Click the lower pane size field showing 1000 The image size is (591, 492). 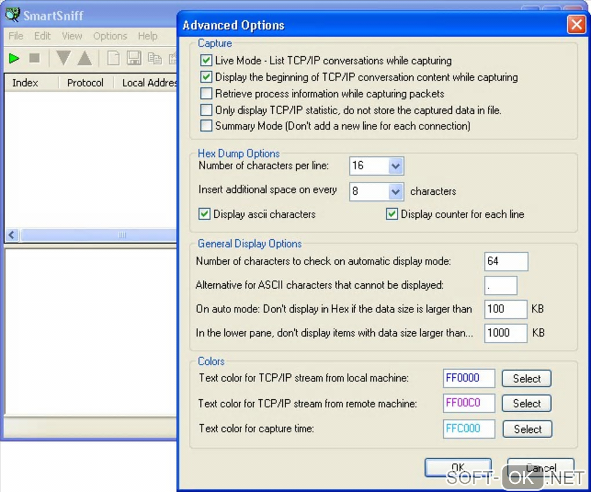click(505, 333)
